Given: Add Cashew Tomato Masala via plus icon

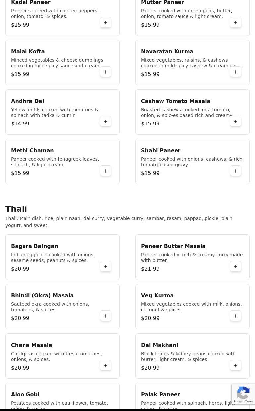Looking at the screenshot, I should [236, 122].
